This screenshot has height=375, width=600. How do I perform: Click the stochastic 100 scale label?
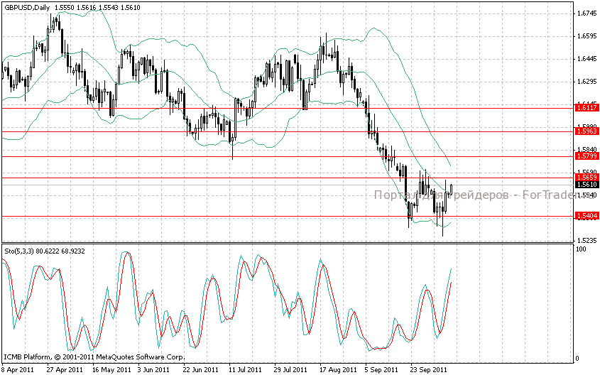(x=581, y=249)
